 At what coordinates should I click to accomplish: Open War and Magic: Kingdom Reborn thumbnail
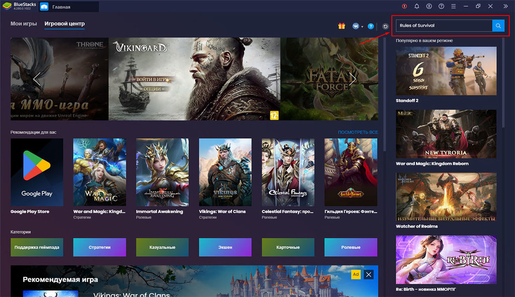tap(446, 134)
